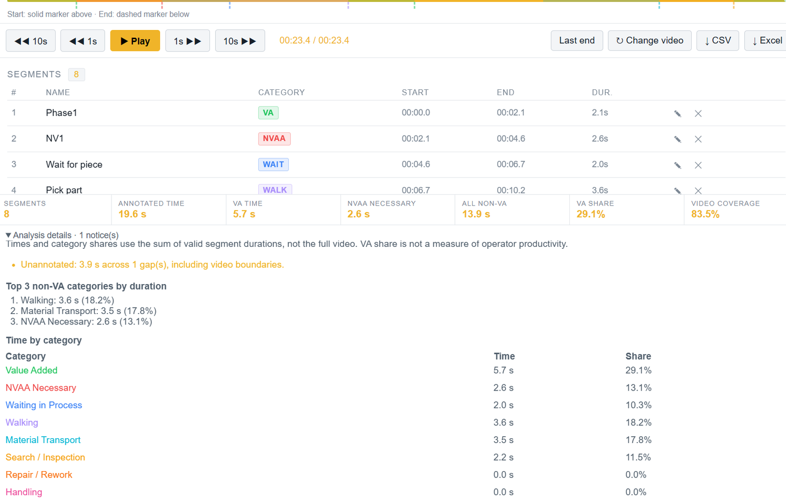Click the segments count badge 8
The width and height of the screenshot is (786, 501).
76,74
